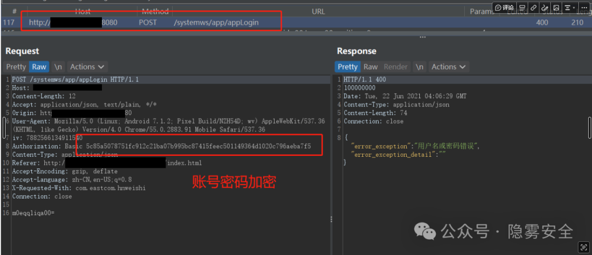
Task: Select the Response Pretty tab
Action: click(x=348, y=67)
